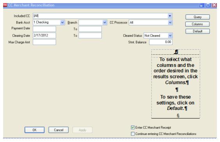This screenshot has height=142, width=220.
Task: Focus the Clearing Date To field
Action: coord(90,36)
